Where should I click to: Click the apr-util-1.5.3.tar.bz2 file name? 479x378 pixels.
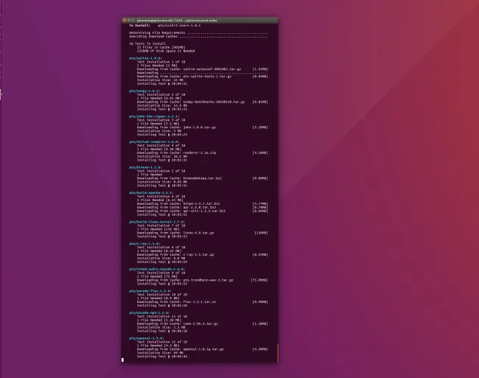204,211
